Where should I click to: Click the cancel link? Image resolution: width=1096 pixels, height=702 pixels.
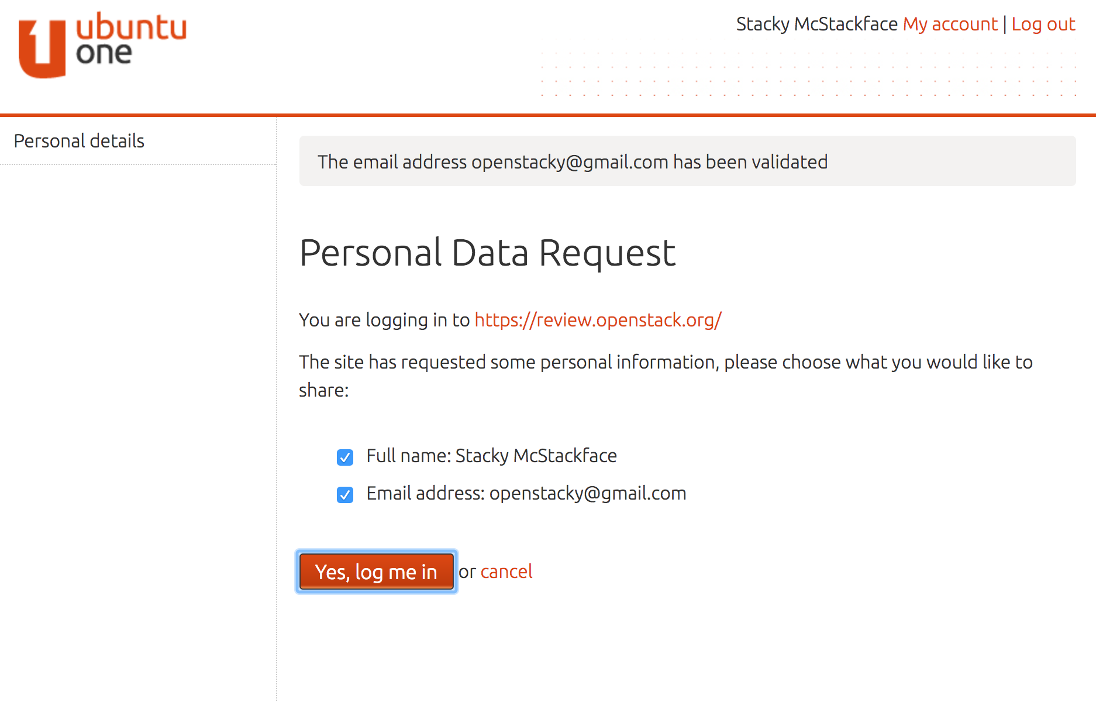[506, 572]
